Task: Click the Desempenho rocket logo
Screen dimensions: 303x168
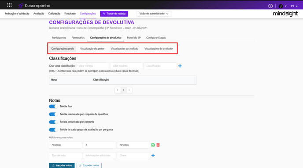Action: tap(21, 6)
